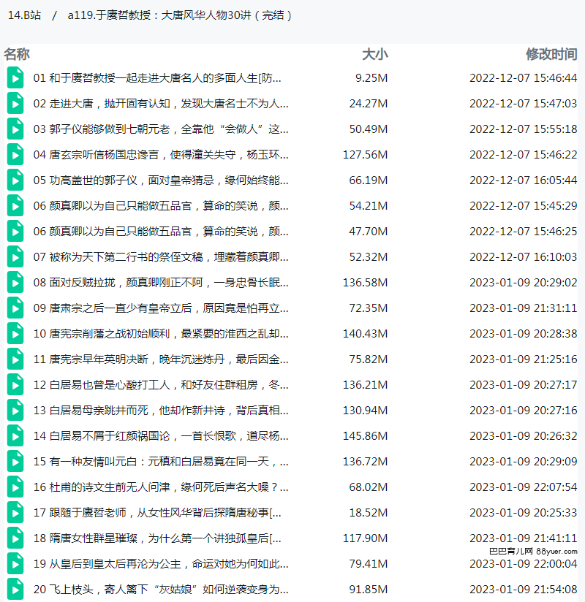
Task: Open file 02 走进大唐，抛开固有认知
Action: click(161, 104)
